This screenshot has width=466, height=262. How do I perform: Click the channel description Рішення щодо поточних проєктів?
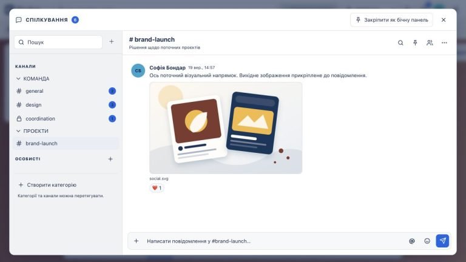pos(164,47)
